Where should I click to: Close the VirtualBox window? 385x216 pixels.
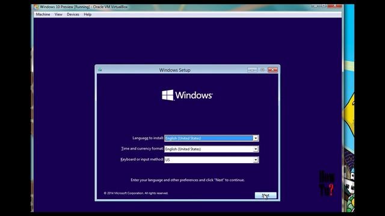point(334,6)
